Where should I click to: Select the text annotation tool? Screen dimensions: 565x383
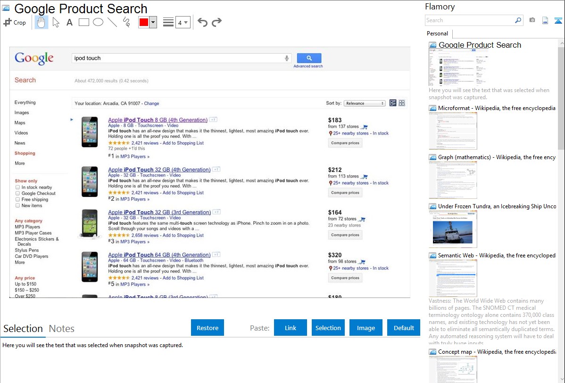[x=69, y=22]
